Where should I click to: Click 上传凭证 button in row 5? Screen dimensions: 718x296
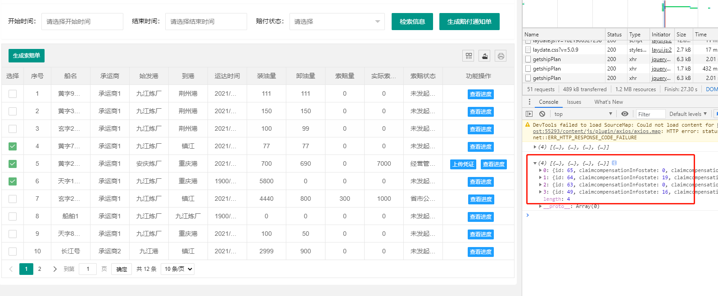(x=463, y=164)
